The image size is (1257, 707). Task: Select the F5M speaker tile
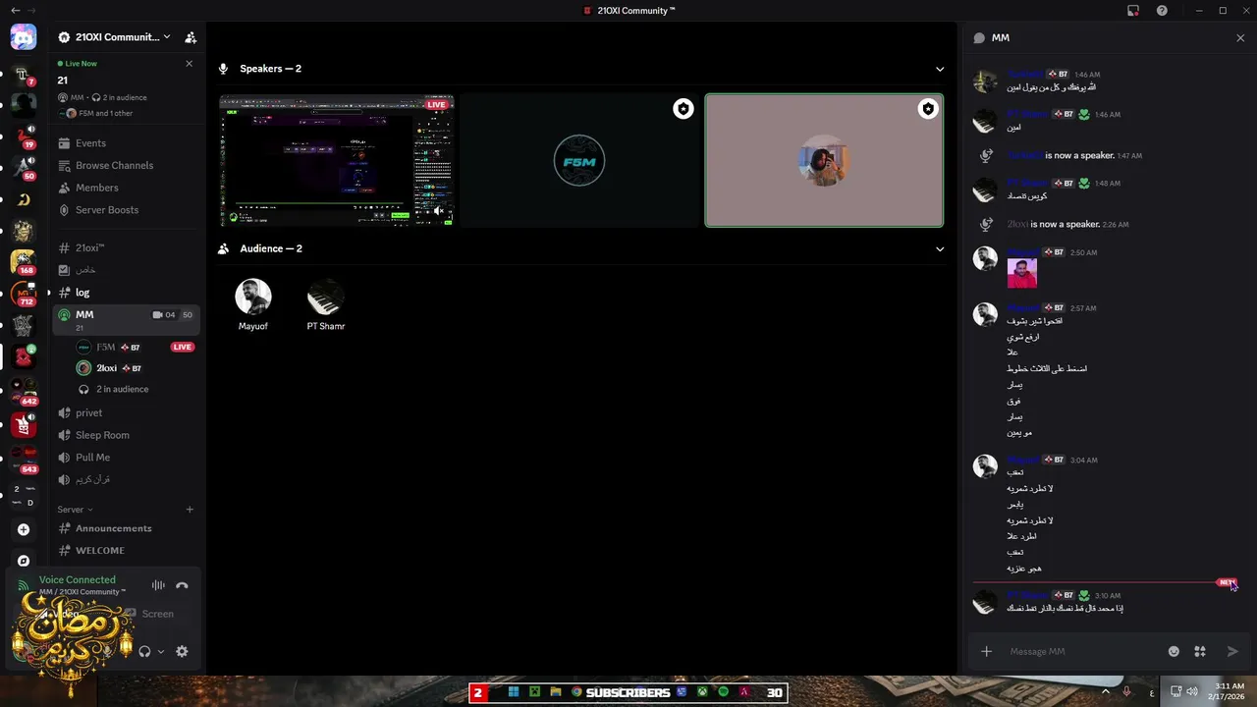tap(579, 161)
